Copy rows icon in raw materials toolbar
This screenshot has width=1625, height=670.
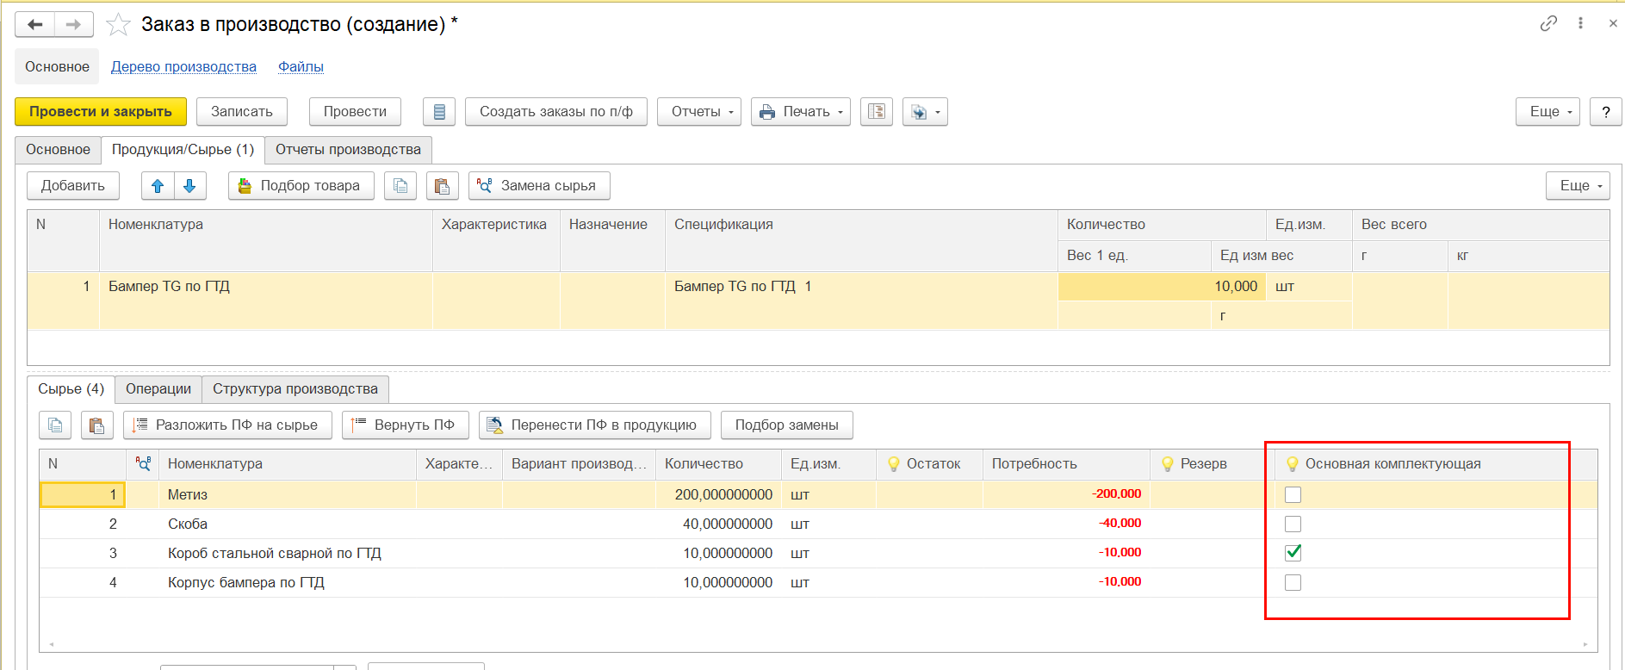click(x=55, y=425)
